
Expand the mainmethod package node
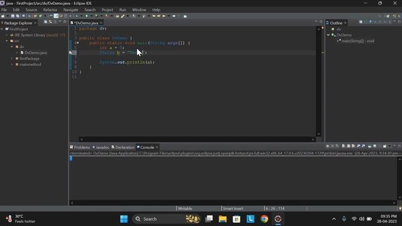coord(12,65)
